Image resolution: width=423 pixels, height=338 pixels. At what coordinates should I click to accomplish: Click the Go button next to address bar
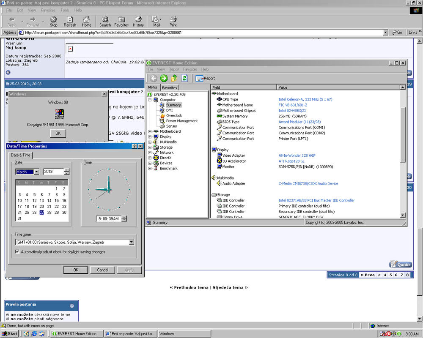pos(397,33)
